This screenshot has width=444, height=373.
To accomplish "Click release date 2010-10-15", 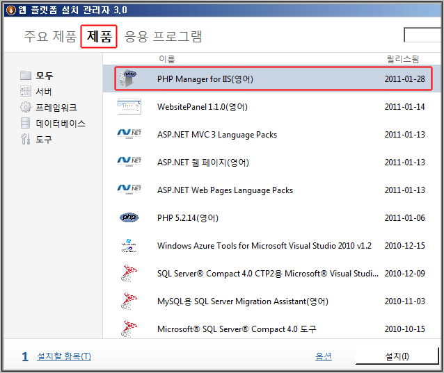I will pyautogui.click(x=404, y=329).
